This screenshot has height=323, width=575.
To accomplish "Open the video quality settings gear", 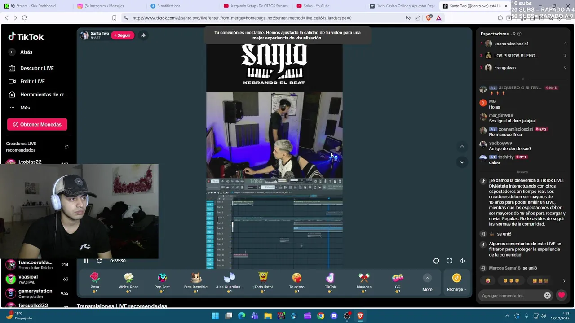I will [436, 261].
